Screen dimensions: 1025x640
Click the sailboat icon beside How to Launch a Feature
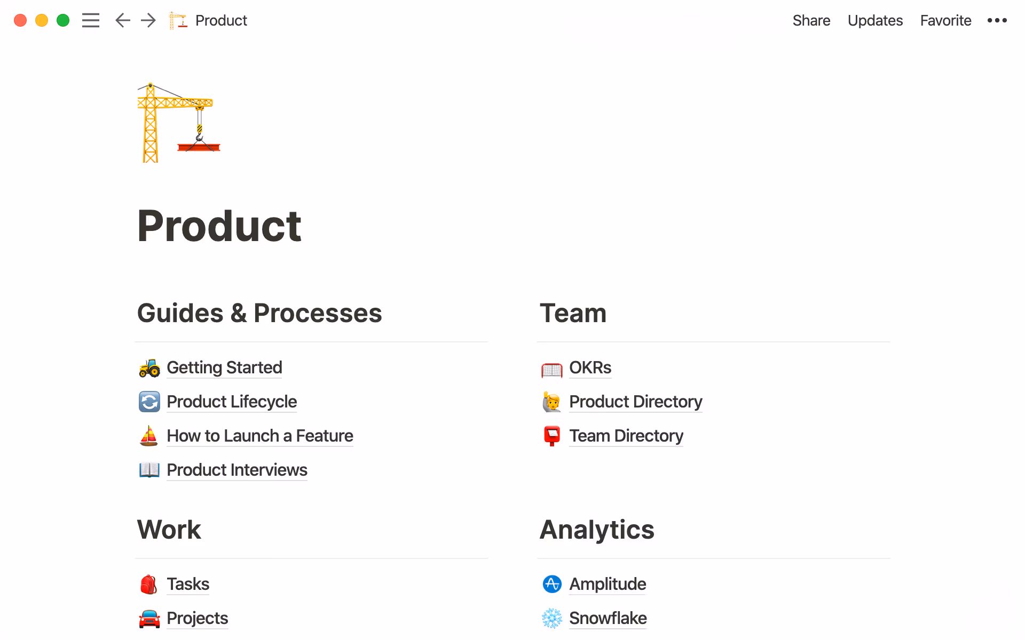149,436
